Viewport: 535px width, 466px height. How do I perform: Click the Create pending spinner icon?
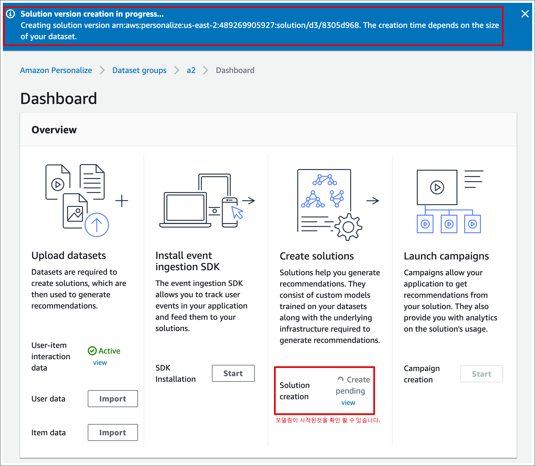coord(341,380)
